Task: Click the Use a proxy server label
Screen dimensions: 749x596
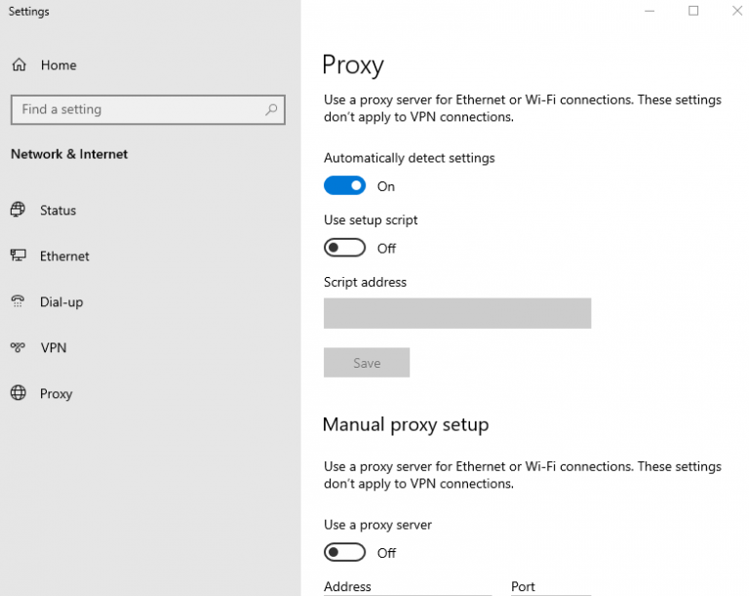Action: [377, 525]
